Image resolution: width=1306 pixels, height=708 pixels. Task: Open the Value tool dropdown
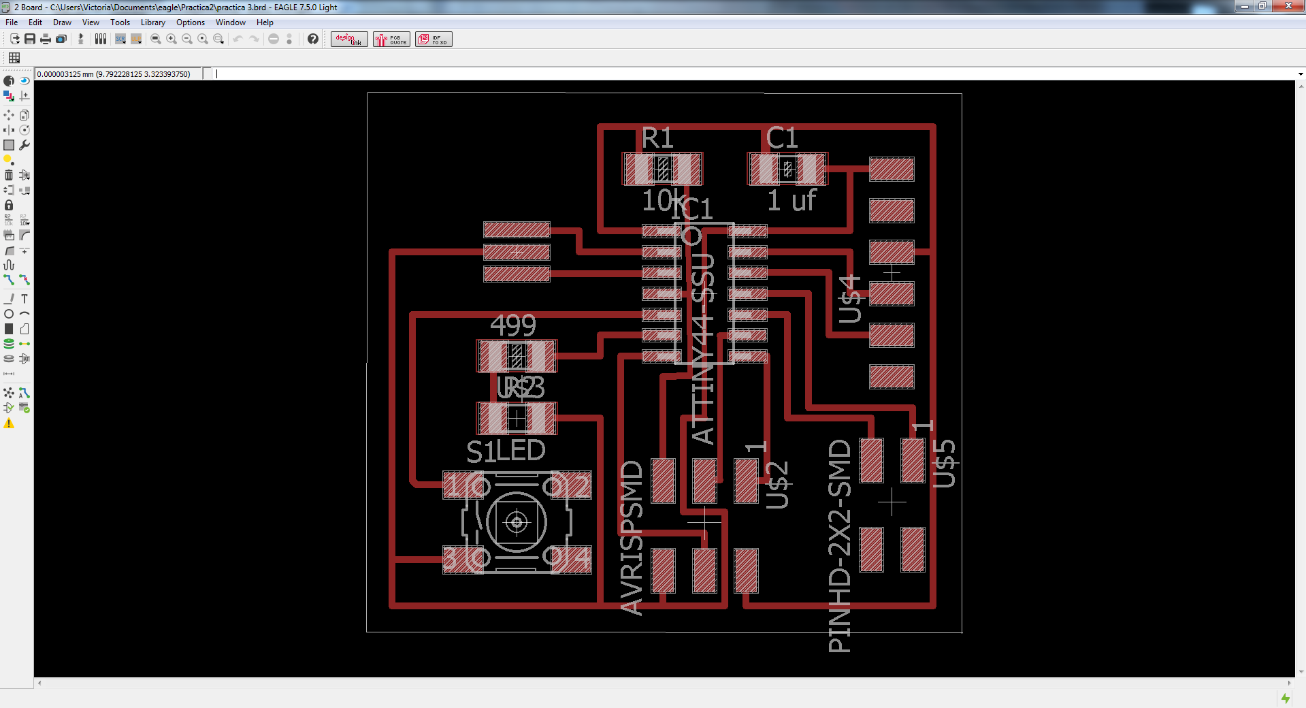(x=25, y=220)
